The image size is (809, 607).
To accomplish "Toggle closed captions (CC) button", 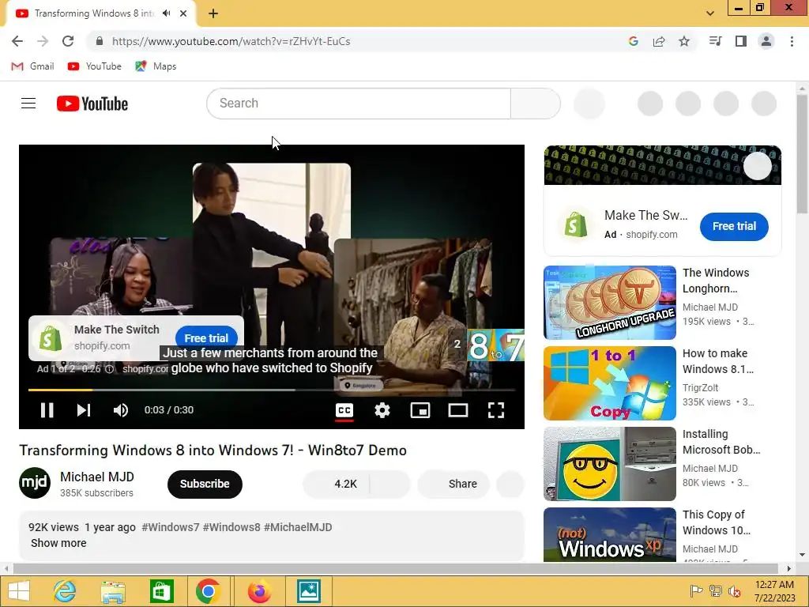I will [x=344, y=410].
